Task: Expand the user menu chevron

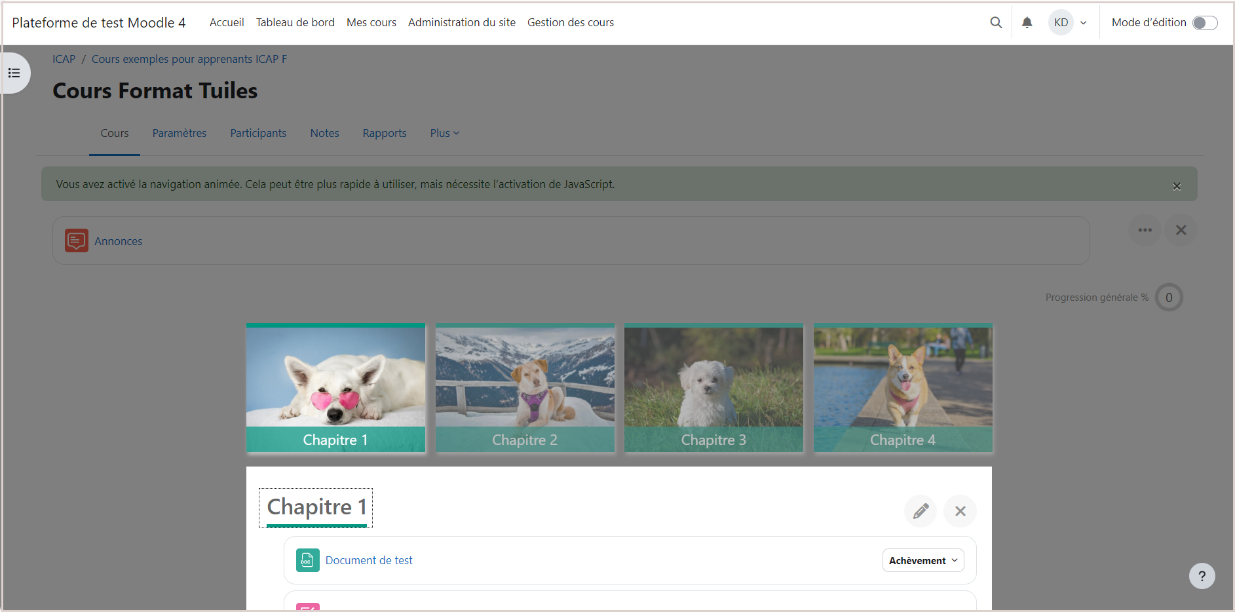Action: tap(1084, 23)
